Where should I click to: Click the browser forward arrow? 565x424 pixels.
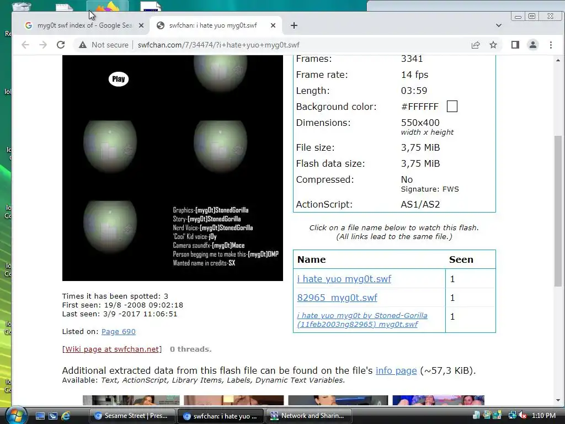(x=43, y=45)
